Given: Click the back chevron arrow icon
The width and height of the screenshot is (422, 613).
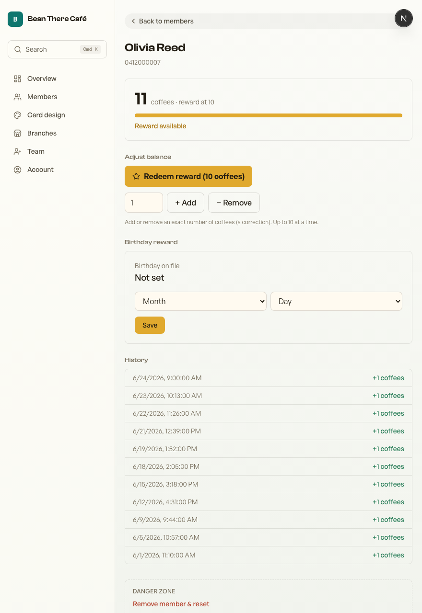Looking at the screenshot, I should [x=133, y=21].
